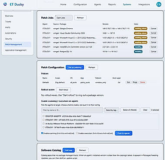The width and height of the screenshot is (165, 160).
Task: Click the Insta360 Link Controller package text
Action: coord(76,47)
